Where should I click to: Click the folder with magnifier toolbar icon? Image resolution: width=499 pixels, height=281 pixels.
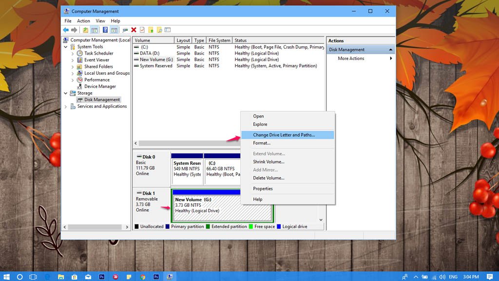[x=159, y=30]
